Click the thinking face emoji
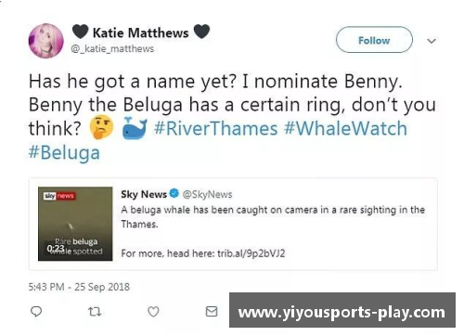Image resolution: width=464 pixels, height=336 pixels. (102, 127)
